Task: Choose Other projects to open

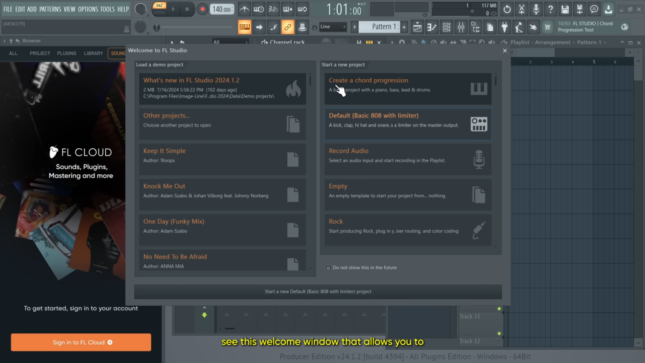Action: click(222, 124)
